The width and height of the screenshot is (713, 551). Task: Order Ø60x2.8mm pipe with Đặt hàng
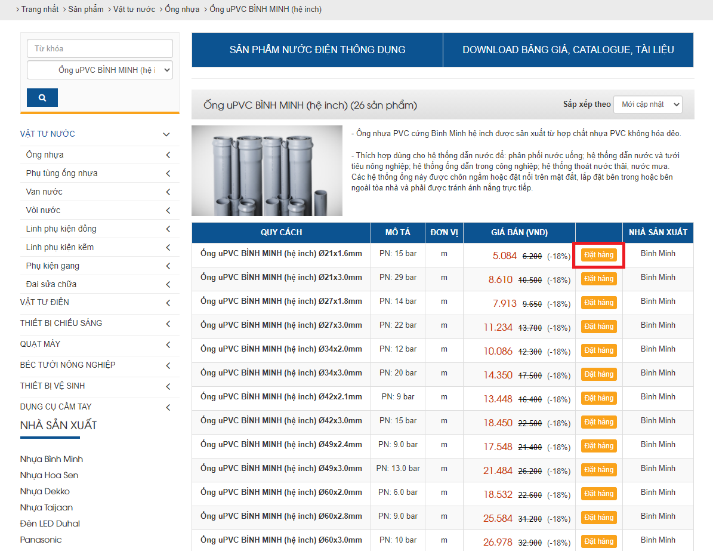599,518
